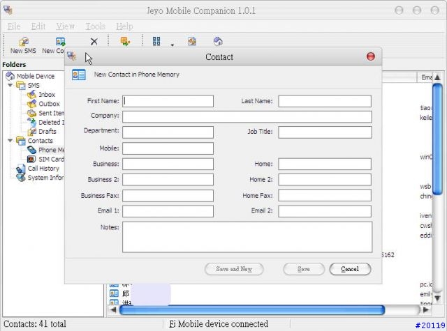Click the mobile device home icon in toolbar
This screenshot has width=447, height=331.
click(218, 41)
